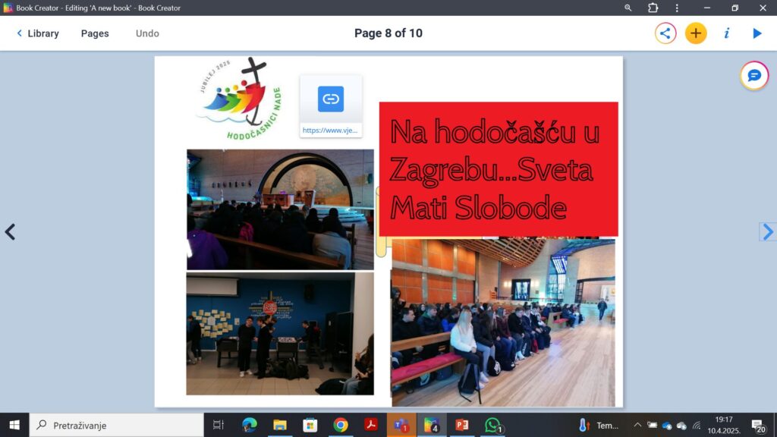Go to next page arrow
Viewport: 777px width, 437px height.
pyautogui.click(x=768, y=232)
